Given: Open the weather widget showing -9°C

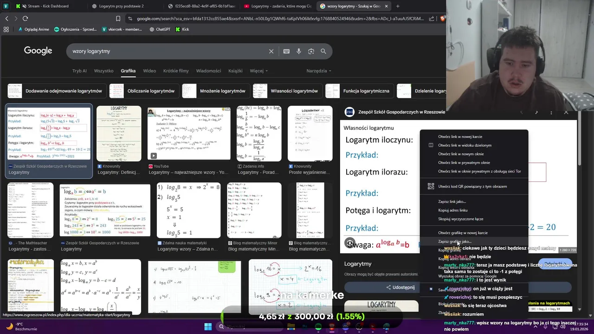Looking at the screenshot, I should 21,327.
